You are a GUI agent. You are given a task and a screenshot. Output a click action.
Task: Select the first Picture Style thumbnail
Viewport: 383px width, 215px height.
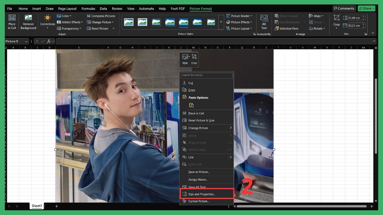(x=129, y=22)
